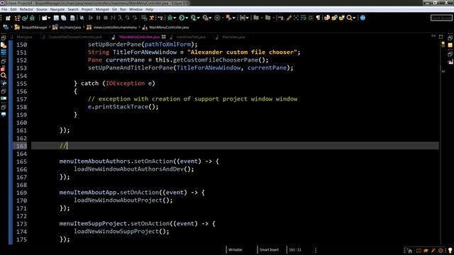Open the Mongrel menu
Screen dimensions: 454x255
[x=102, y=9]
